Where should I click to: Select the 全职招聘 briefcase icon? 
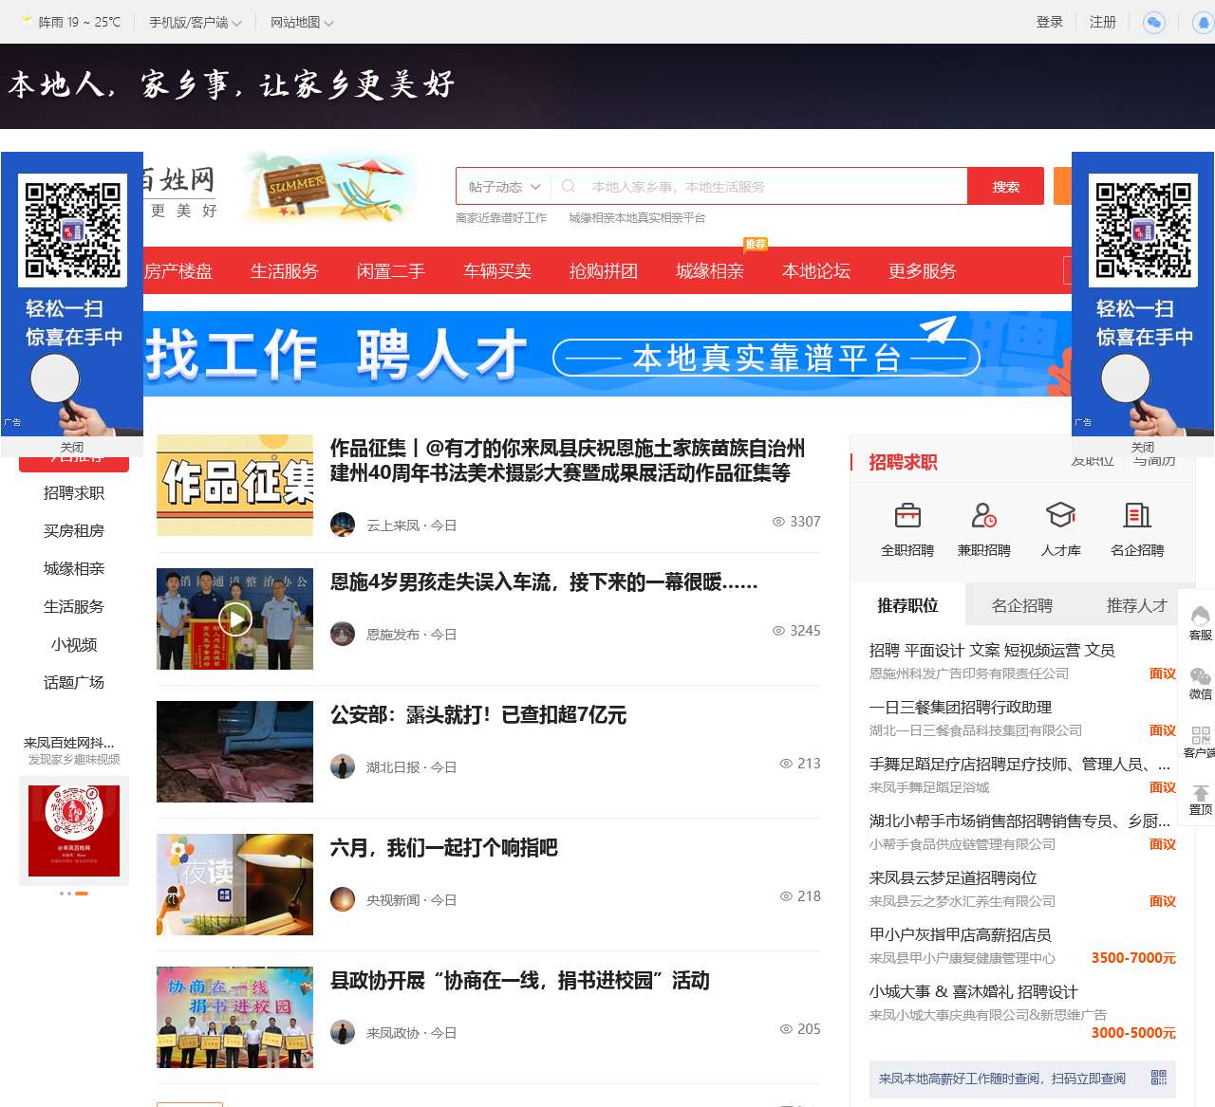[x=908, y=517]
